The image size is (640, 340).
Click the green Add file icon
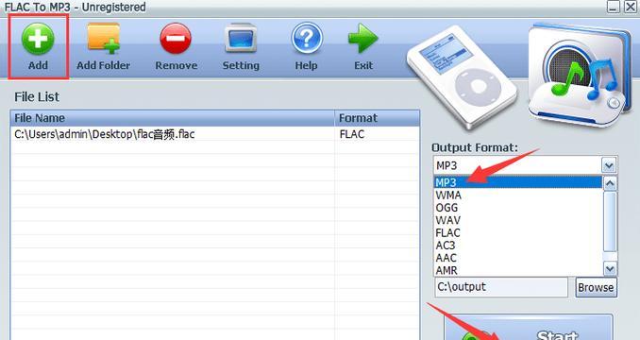[x=38, y=39]
